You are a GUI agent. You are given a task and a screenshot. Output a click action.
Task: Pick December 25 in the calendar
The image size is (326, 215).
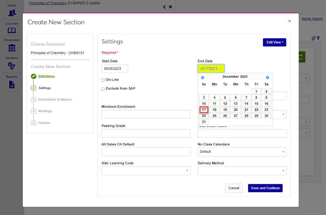(214, 116)
